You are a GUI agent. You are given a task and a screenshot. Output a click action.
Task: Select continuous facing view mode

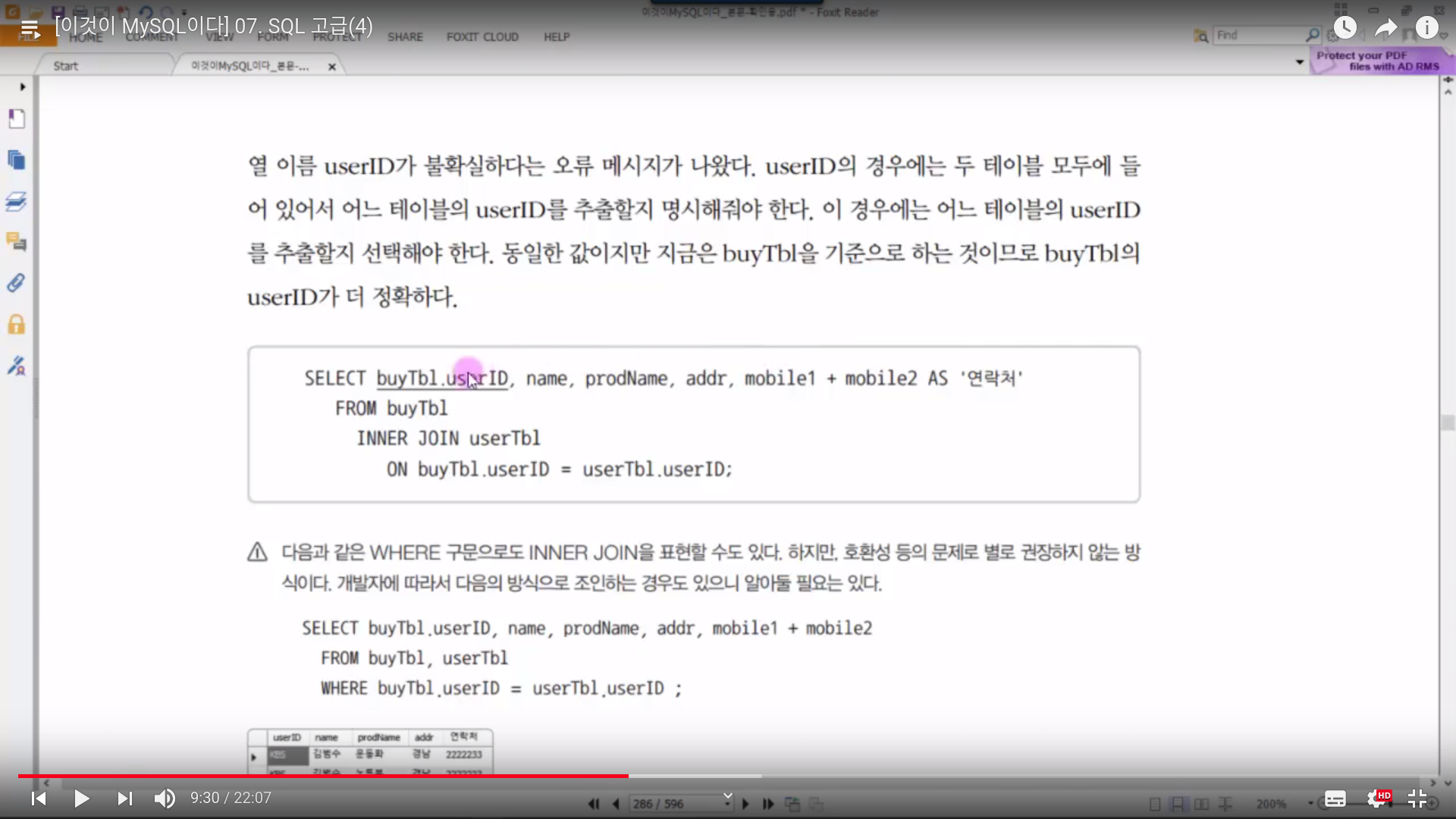click(1225, 804)
